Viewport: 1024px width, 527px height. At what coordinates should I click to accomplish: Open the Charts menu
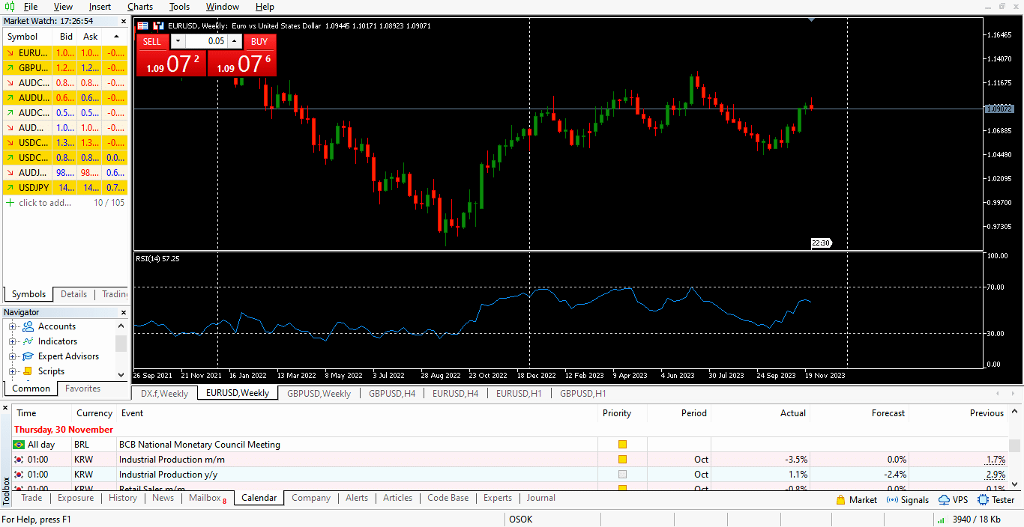pyautogui.click(x=139, y=7)
